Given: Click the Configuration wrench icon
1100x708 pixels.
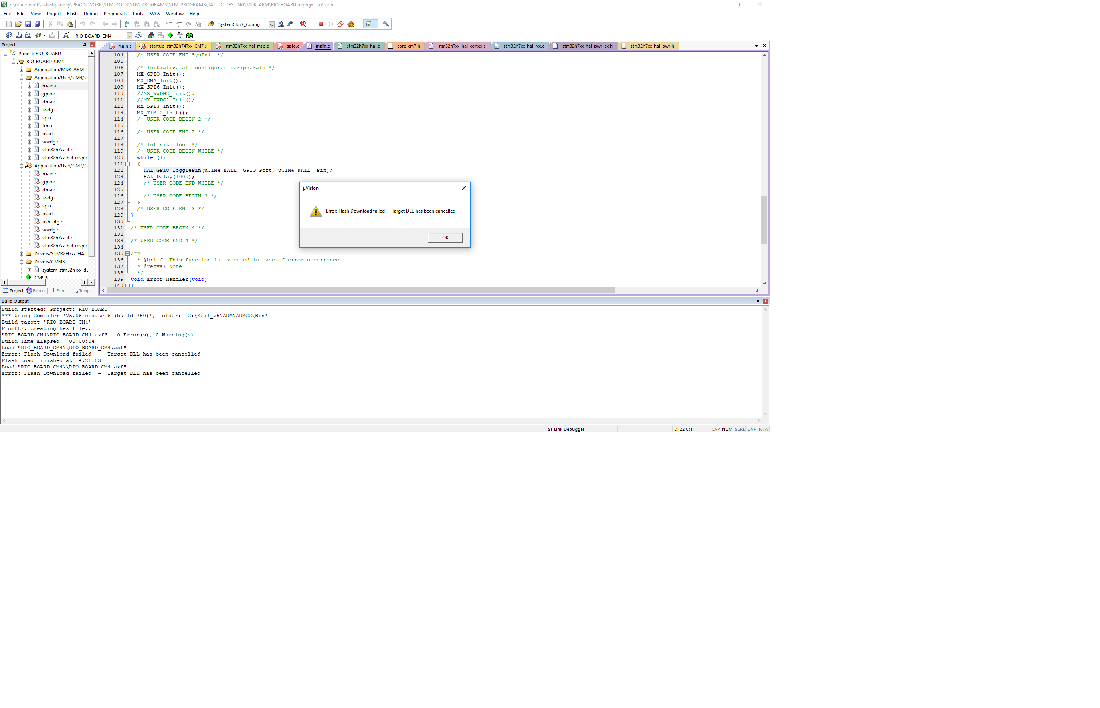Looking at the screenshot, I should 386,24.
